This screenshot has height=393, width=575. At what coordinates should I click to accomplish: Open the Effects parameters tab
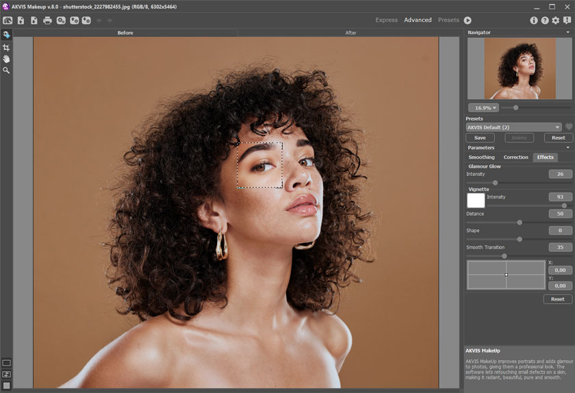tap(546, 157)
